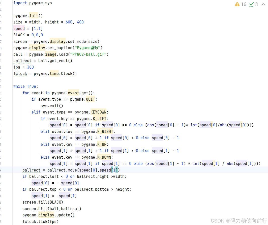This screenshot has height=225, width=268.
Task: Click the highlighted display attribute on line 7
Action: click(x=57, y=41)
